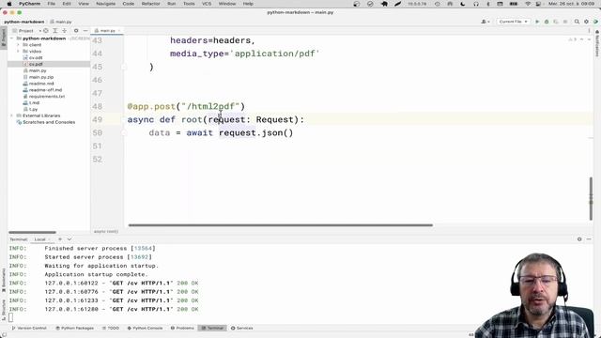
Task: Click macOS Apple menu icon
Action: pos(8,4)
